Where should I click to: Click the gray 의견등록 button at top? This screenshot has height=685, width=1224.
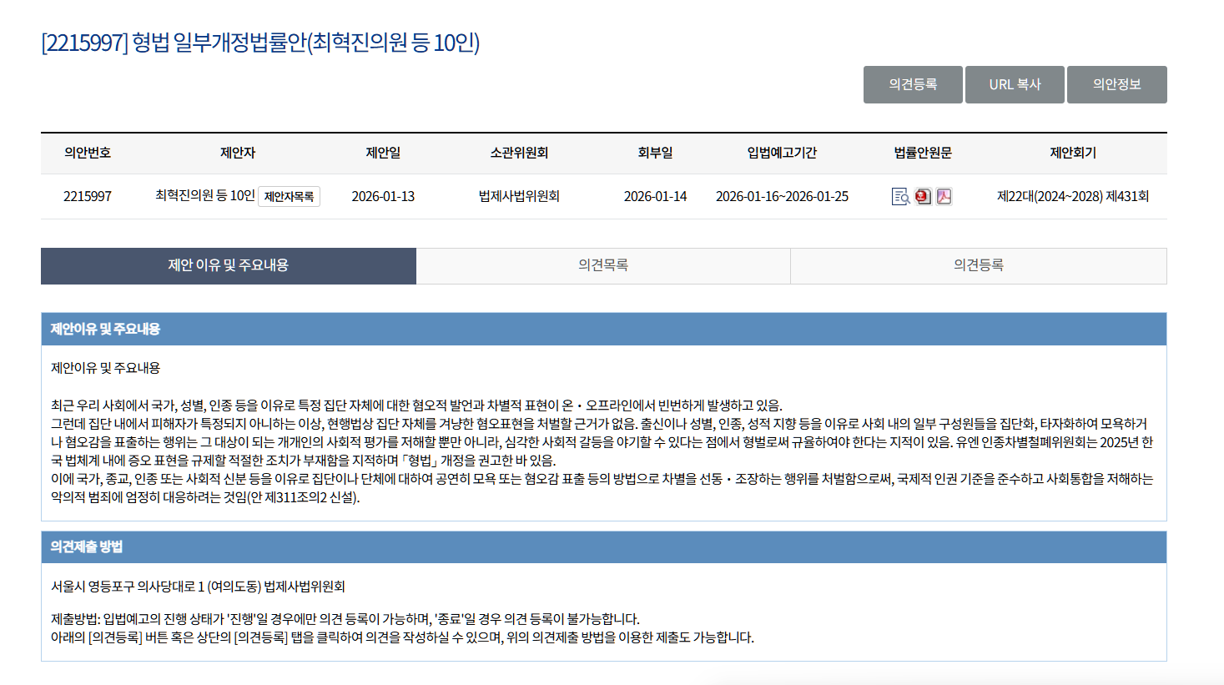(912, 84)
